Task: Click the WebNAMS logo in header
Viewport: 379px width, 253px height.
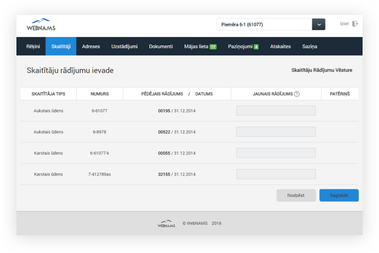Action: (x=41, y=25)
